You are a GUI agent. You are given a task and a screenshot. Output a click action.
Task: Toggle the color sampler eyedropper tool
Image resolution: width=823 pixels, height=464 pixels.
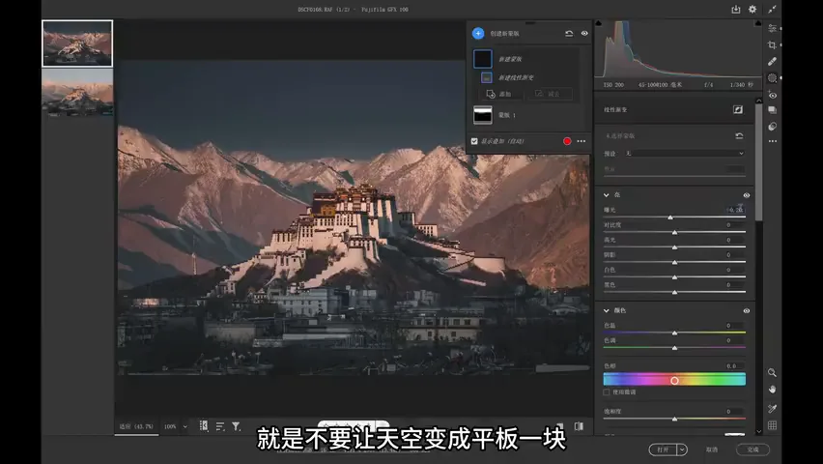pyautogui.click(x=772, y=409)
